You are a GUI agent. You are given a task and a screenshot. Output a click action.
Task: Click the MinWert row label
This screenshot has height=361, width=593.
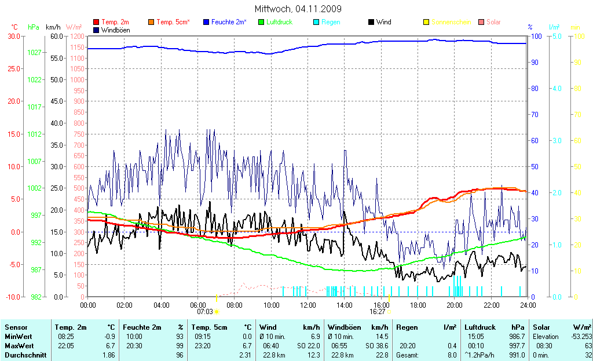17,336
